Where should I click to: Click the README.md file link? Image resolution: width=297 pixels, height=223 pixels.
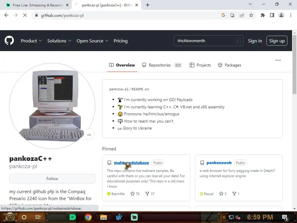(140, 89)
